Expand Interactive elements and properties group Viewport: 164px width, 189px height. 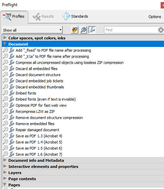coord(5,166)
